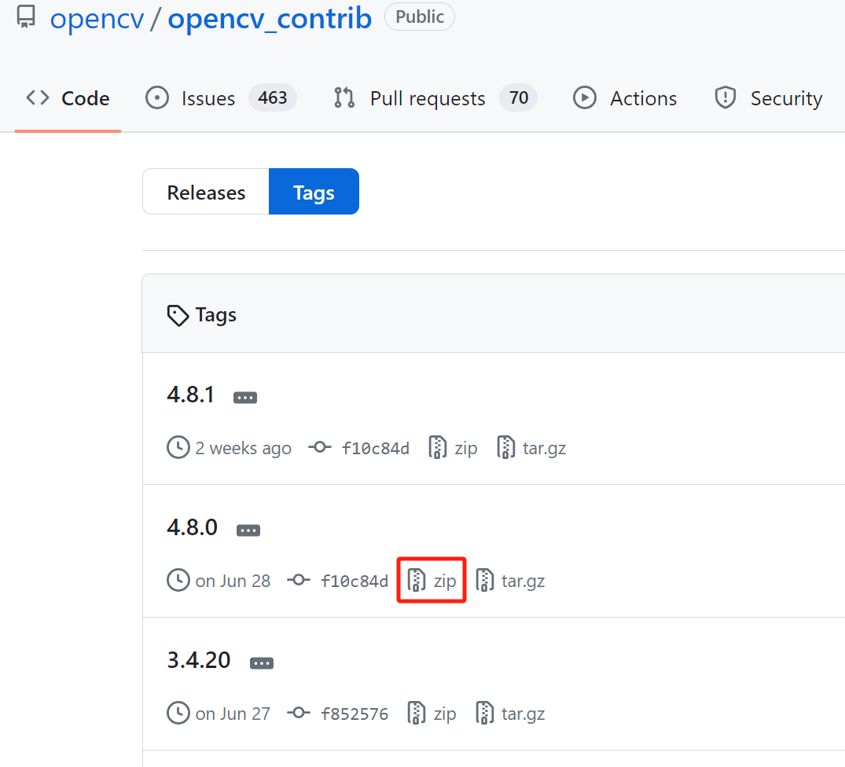Click the clock icon next to on Jun 27
This screenshot has width=845, height=767.
coord(178,713)
